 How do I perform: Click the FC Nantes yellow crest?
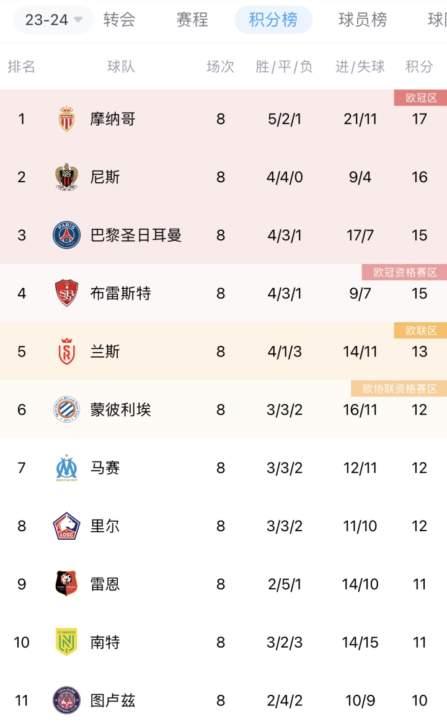(66, 642)
